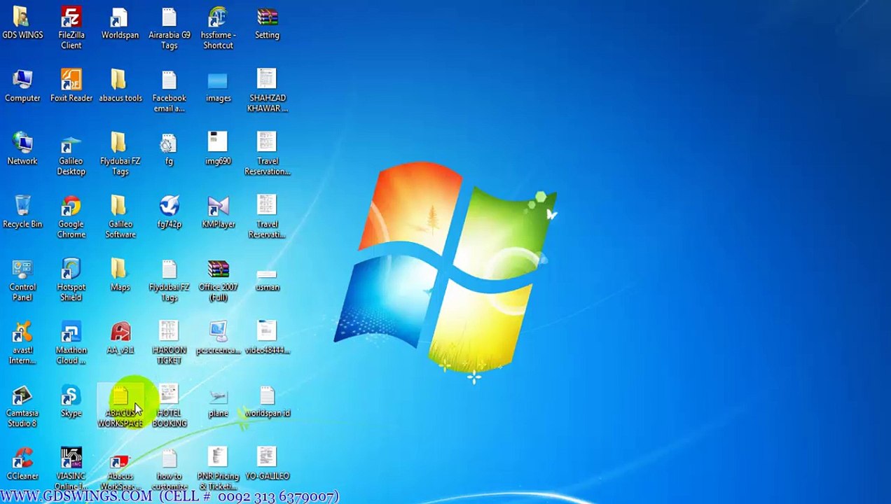Select the HAROON TICKET document
Viewport: 891px width, 504px height.
click(169, 343)
